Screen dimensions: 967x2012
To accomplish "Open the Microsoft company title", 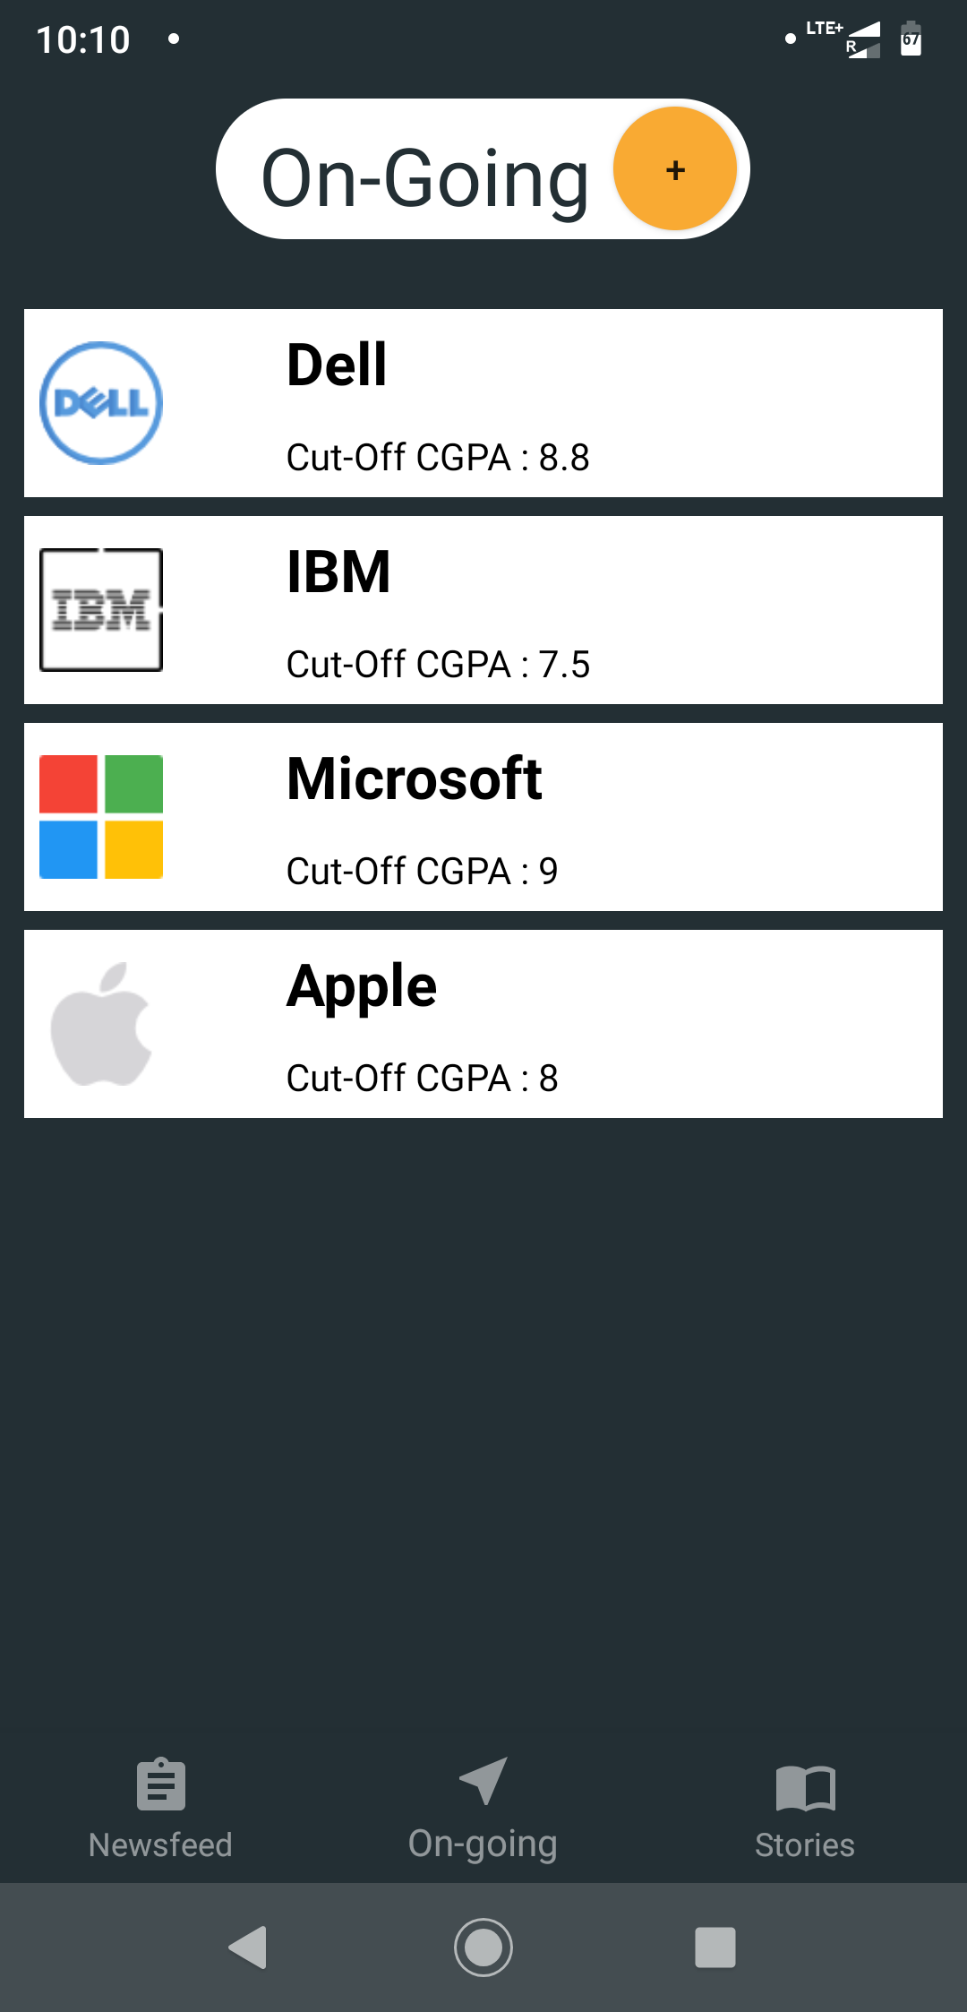I will click(415, 778).
